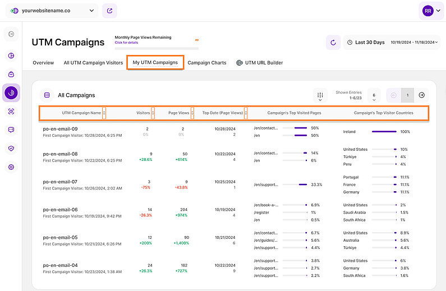Open the po-en-email-06 campaign
Screen dimensions: 446x291
point(60,210)
